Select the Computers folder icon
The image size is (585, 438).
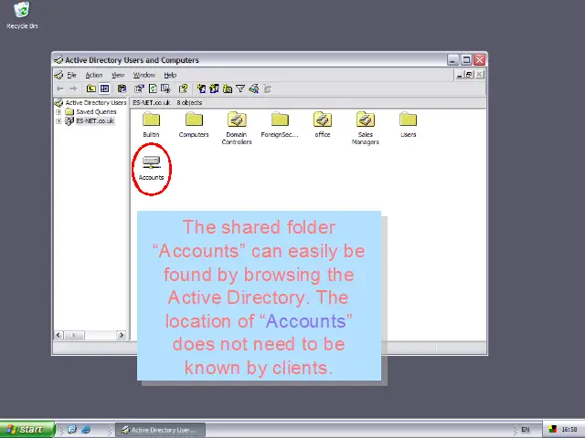click(x=194, y=120)
